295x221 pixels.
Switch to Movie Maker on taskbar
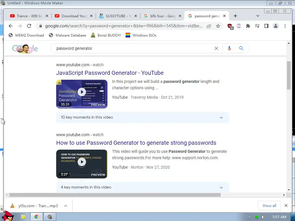point(50,217)
